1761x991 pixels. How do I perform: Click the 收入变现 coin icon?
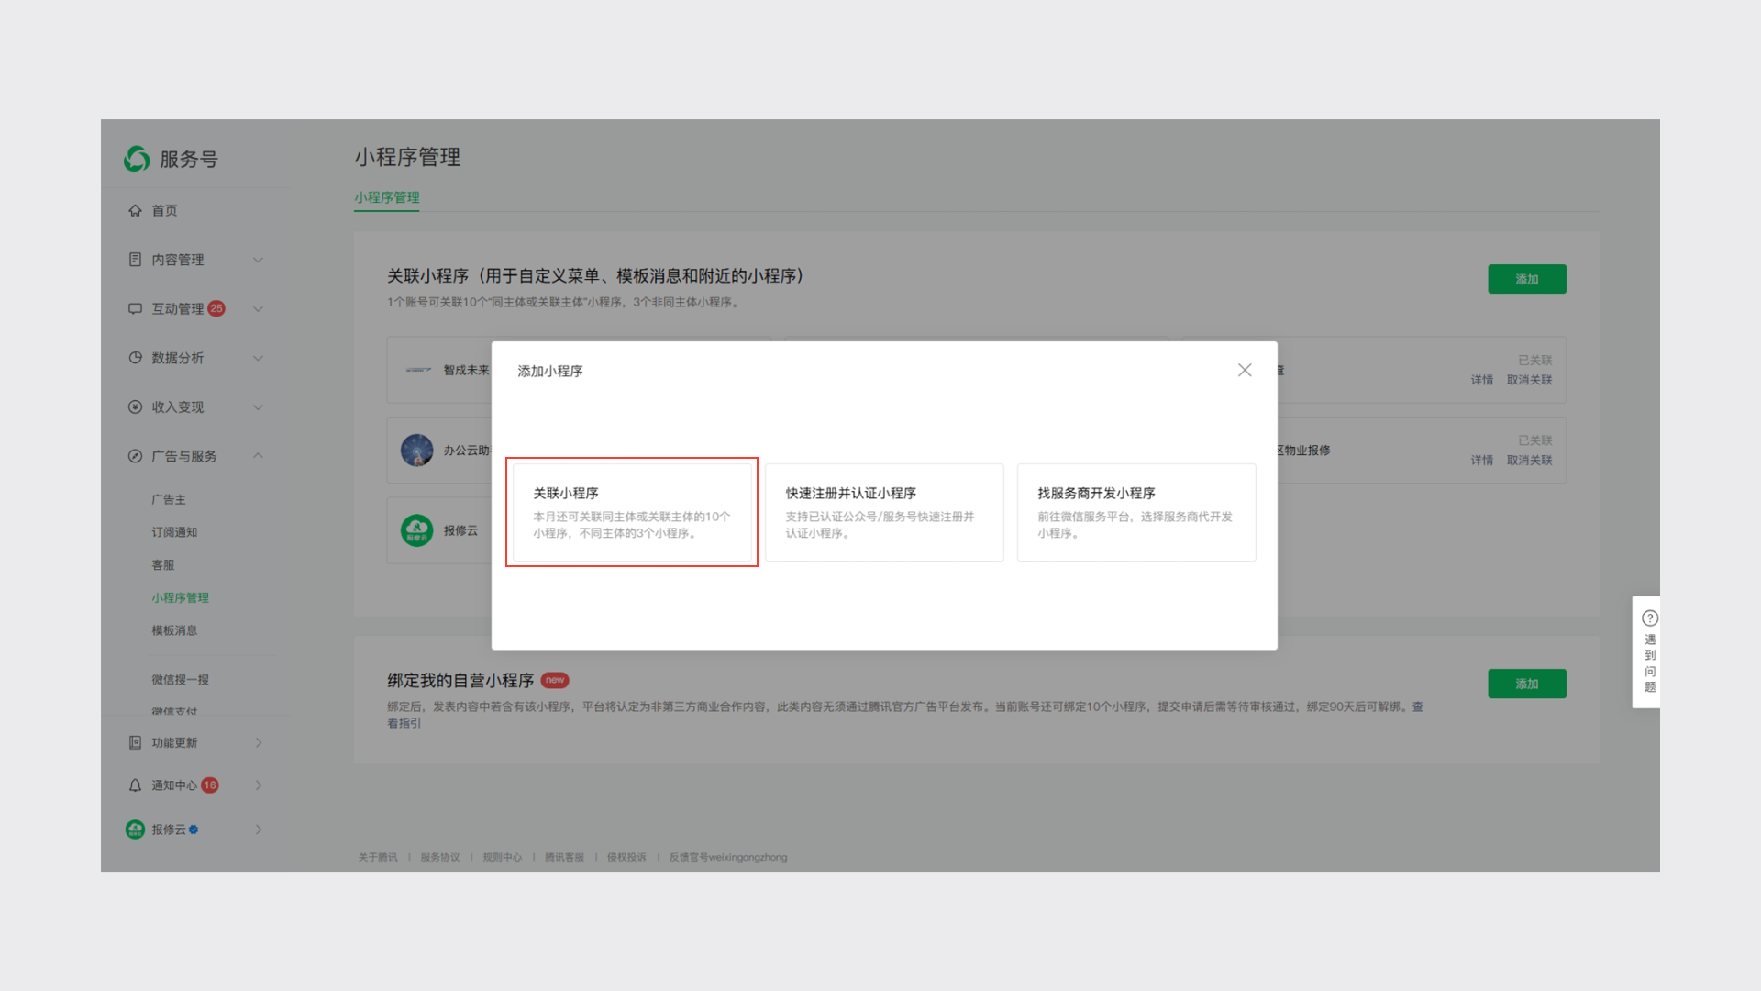135,406
